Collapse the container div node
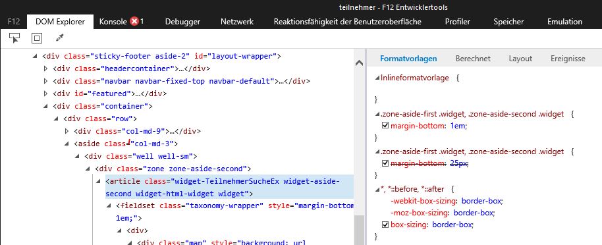This screenshot has width=602, height=245. [x=45, y=106]
